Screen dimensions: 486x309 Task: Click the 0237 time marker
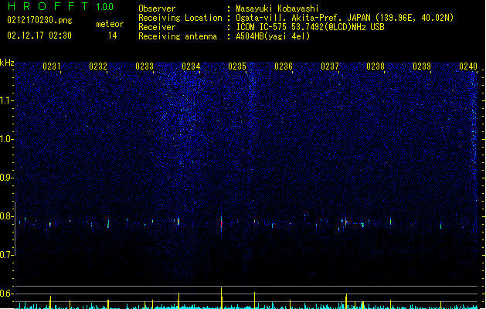tap(330, 66)
